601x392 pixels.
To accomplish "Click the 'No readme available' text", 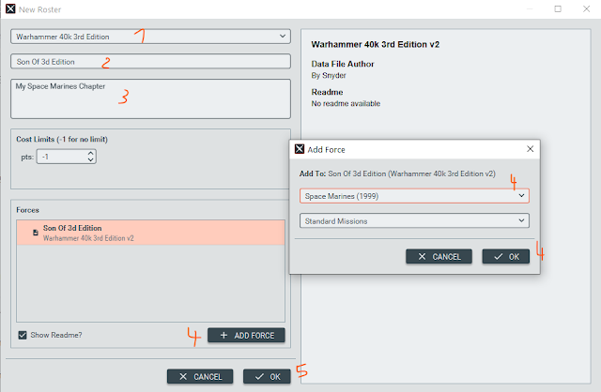I will click(346, 104).
